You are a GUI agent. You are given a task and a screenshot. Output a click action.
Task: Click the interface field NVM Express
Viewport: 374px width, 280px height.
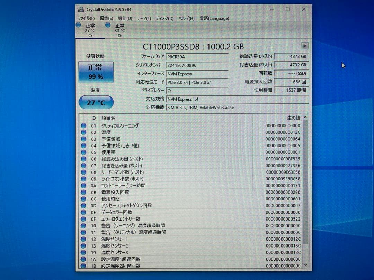[x=197, y=74]
